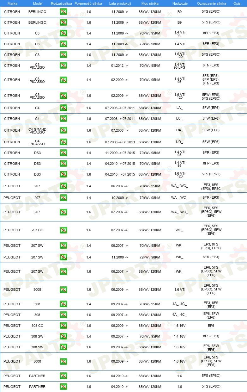Click the Rodzaj paliwa column header
The image size is (247, 392).
[61, 3]
